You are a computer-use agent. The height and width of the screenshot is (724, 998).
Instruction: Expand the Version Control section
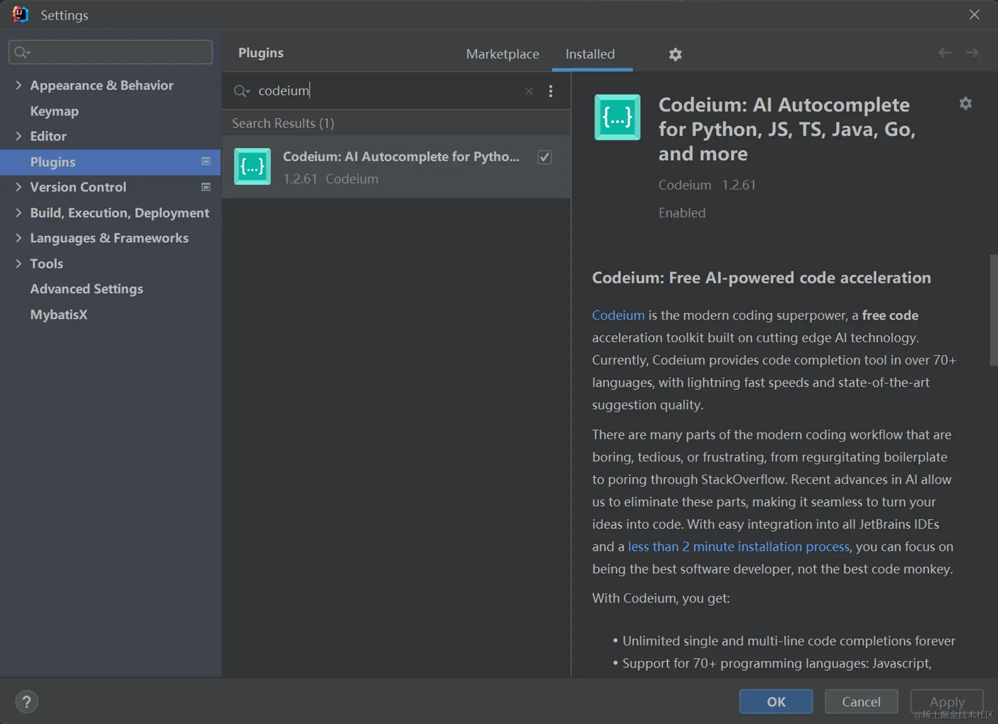(x=18, y=187)
